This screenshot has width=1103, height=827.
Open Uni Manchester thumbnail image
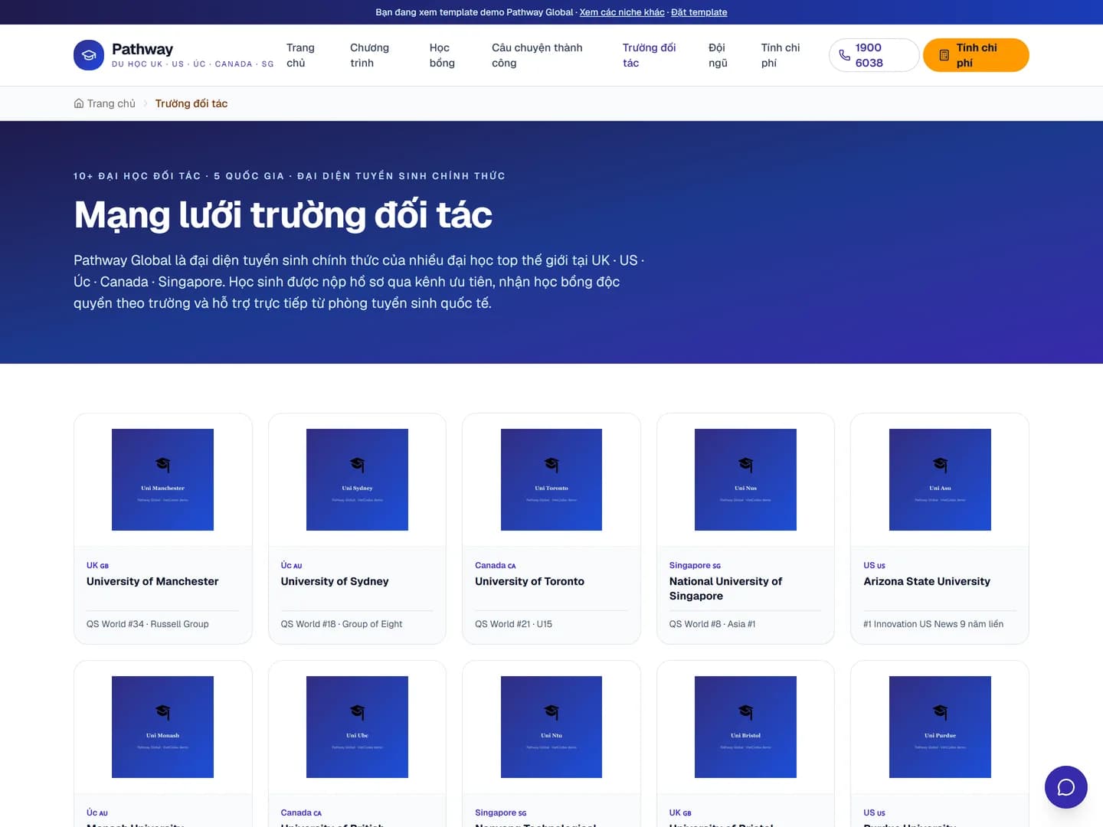162,479
